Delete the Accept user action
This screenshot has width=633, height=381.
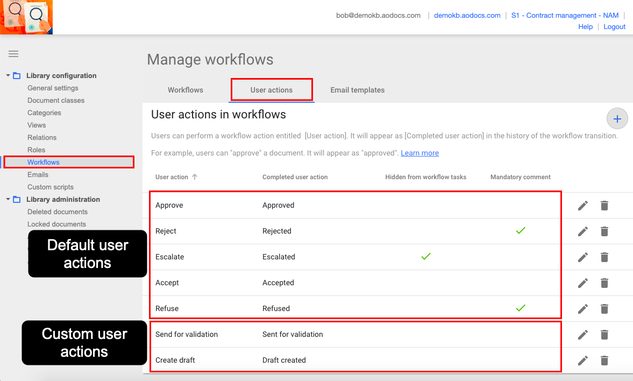click(x=604, y=283)
